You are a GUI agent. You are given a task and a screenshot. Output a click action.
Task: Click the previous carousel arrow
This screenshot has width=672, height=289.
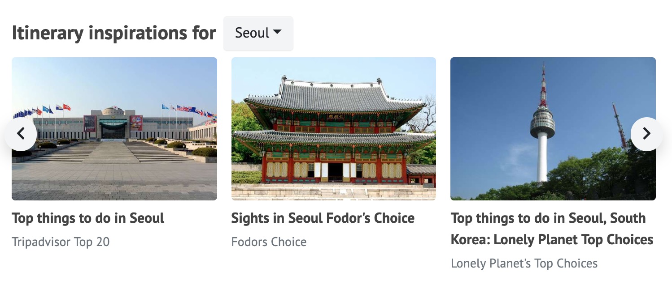tap(21, 133)
